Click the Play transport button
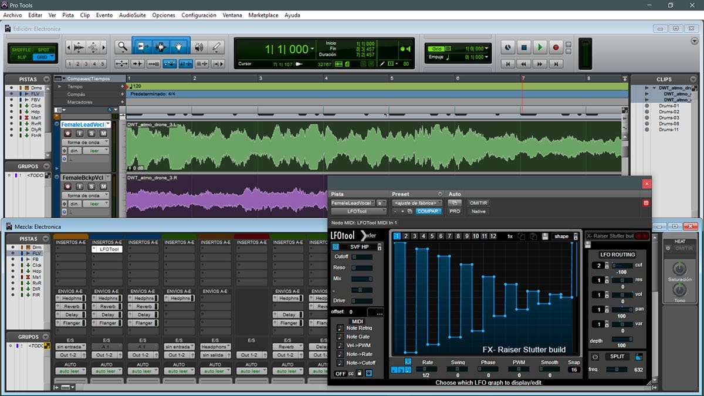 540,47
